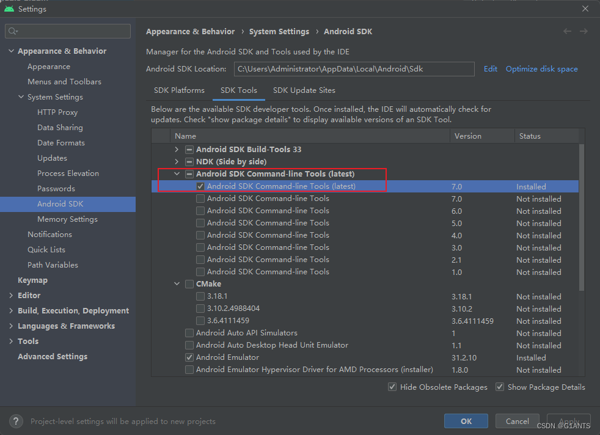Expand the Tools settings node

pos(11,342)
